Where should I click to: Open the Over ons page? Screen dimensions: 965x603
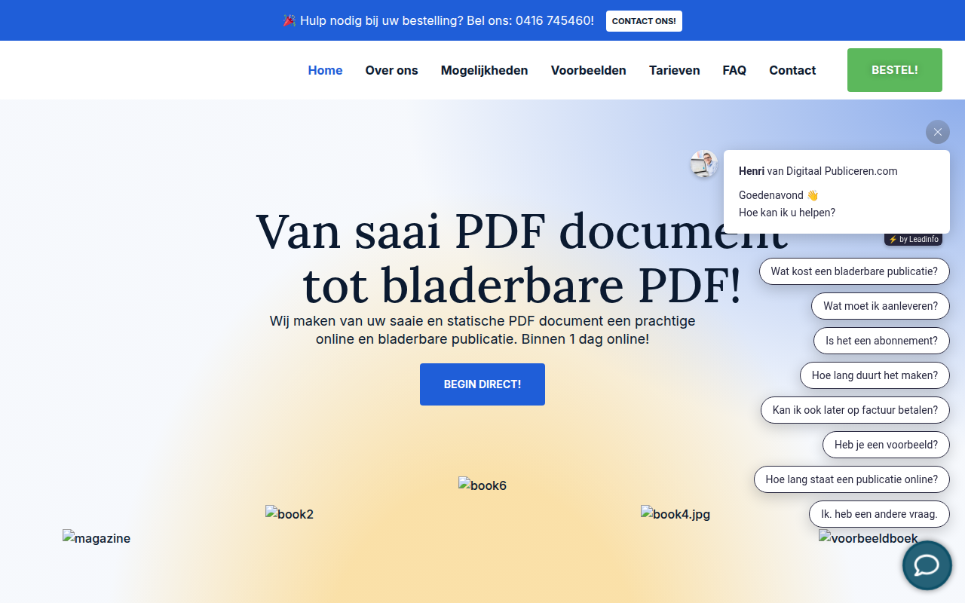click(x=391, y=70)
